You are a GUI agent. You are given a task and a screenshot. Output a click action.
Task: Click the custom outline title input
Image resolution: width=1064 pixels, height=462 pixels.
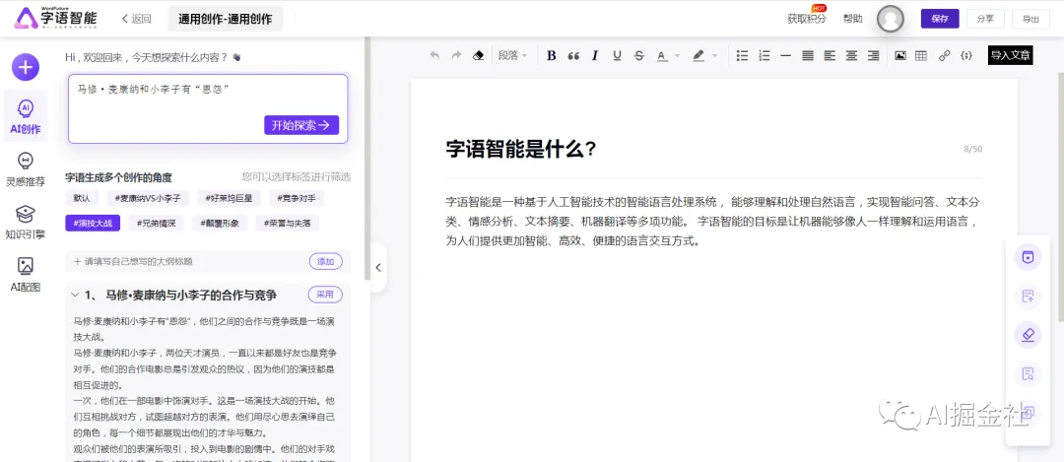pyautogui.click(x=186, y=261)
